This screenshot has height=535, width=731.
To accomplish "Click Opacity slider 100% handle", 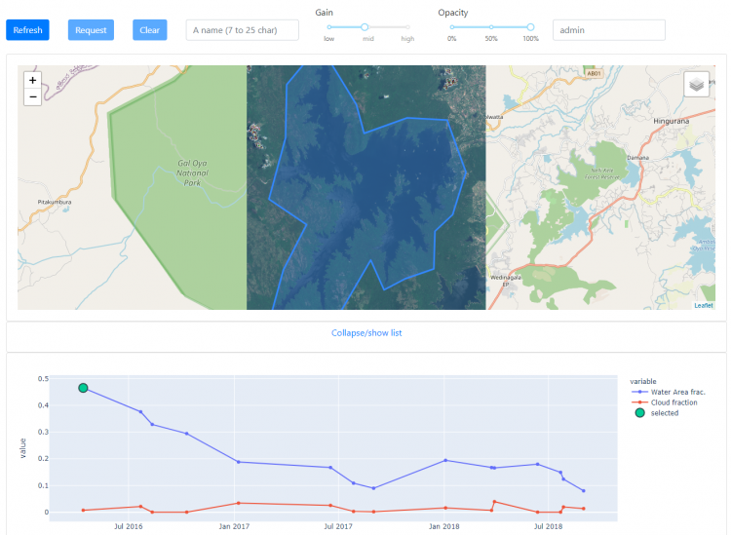I will [530, 27].
